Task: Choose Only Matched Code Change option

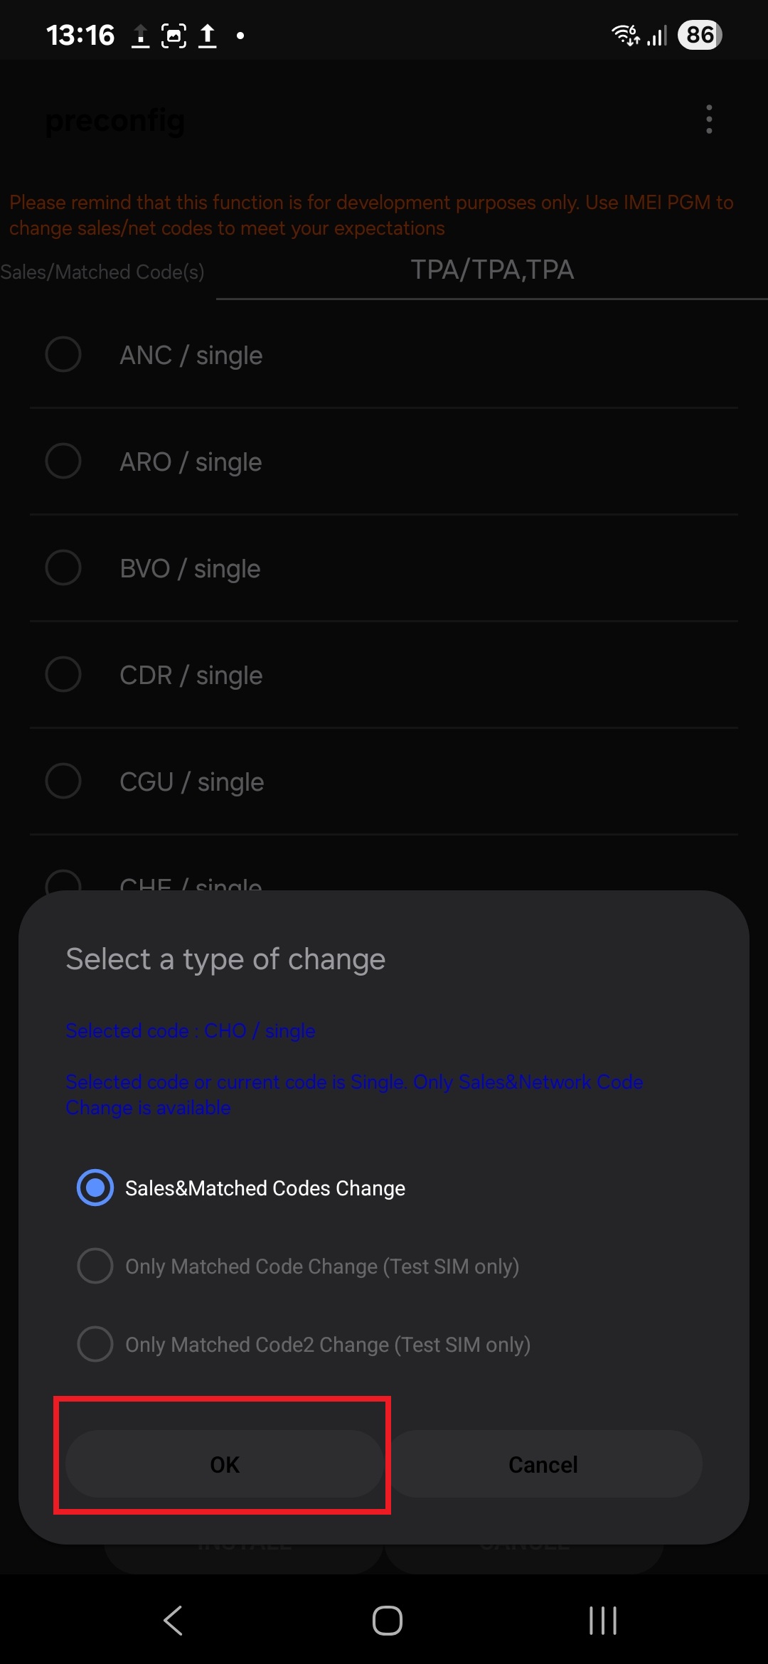Action: pyautogui.click(x=95, y=1266)
